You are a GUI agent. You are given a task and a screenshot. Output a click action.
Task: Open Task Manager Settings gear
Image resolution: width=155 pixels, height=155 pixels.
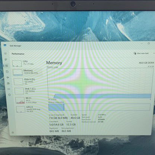pyautogui.click(x=13, y=133)
